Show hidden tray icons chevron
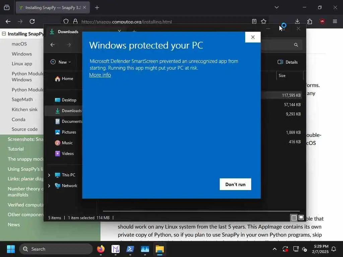The image size is (343, 257). pos(275,249)
